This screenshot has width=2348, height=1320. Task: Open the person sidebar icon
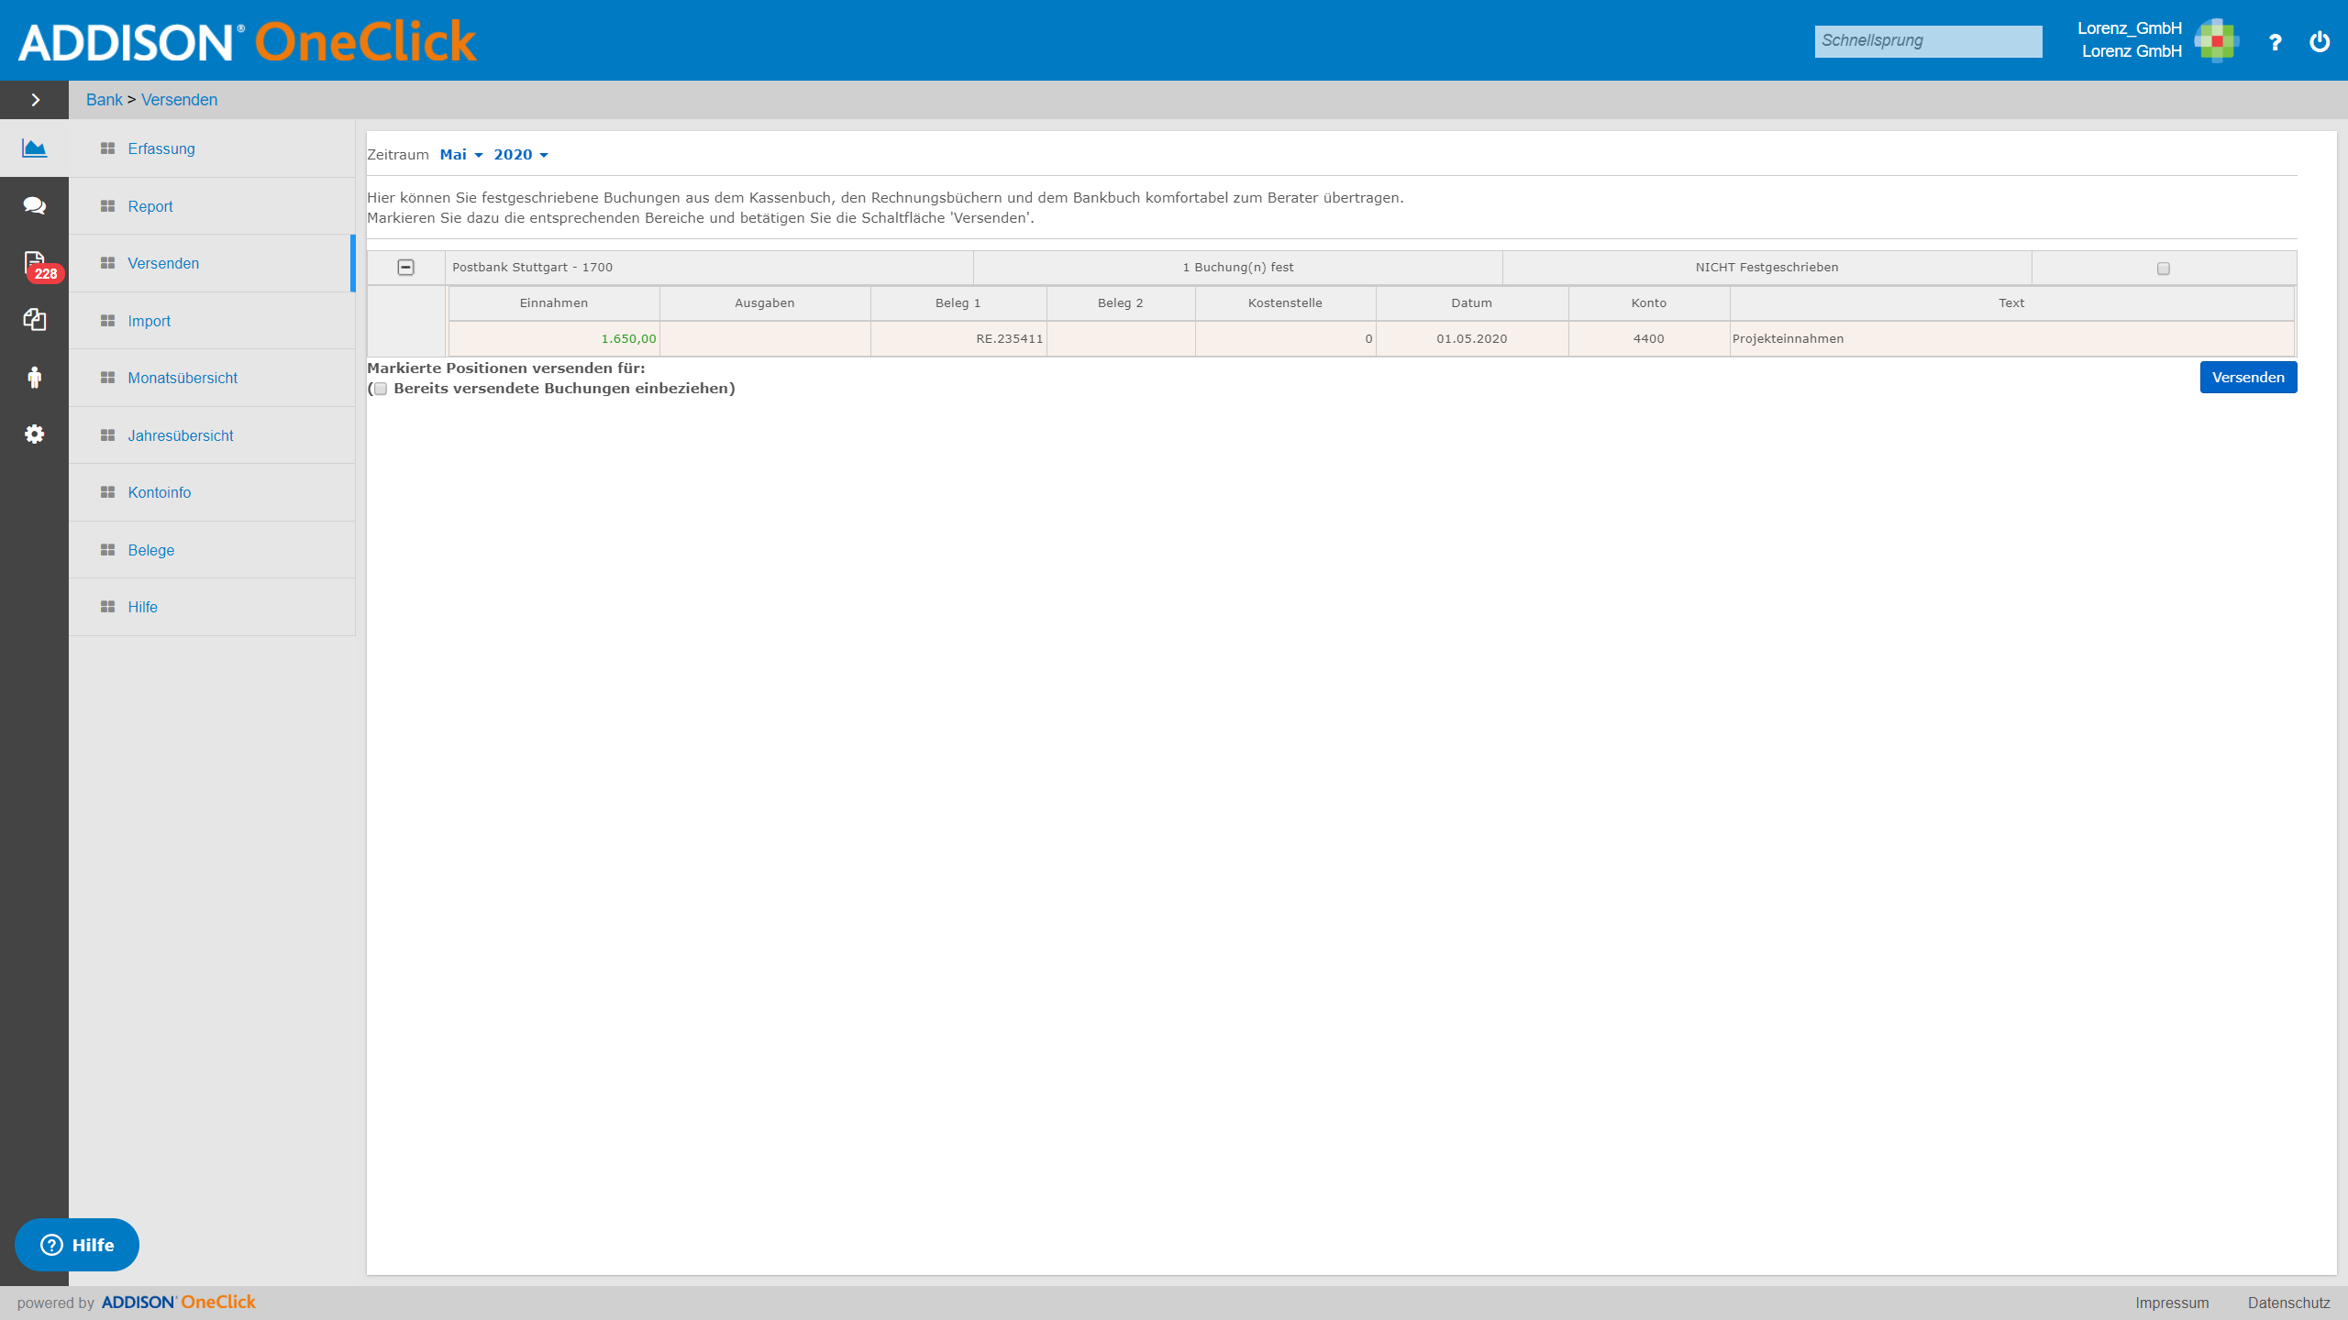pyautogui.click(x=34, y=377)
